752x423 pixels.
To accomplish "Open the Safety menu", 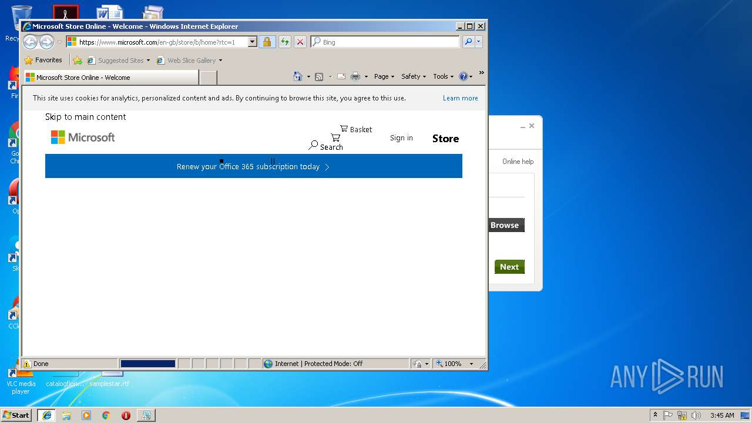I will (414, 76).
